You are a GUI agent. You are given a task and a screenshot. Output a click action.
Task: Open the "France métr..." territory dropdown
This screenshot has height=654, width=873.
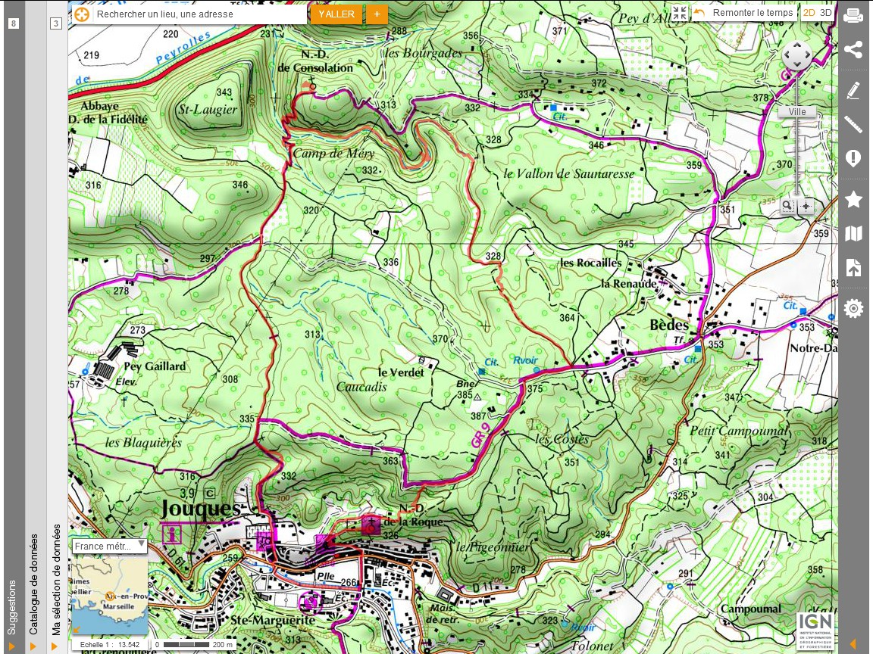(x=110, y=546)
